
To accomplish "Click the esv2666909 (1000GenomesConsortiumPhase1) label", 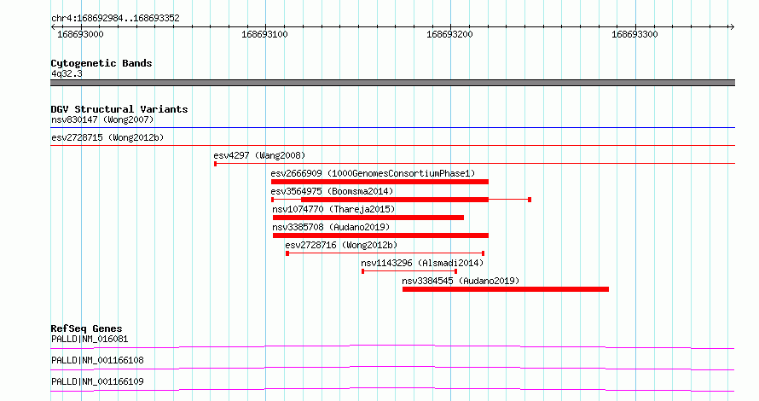I will tap(373, 173).
